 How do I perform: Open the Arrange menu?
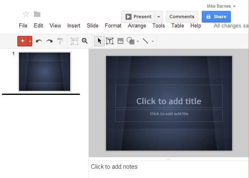[137, 25]
